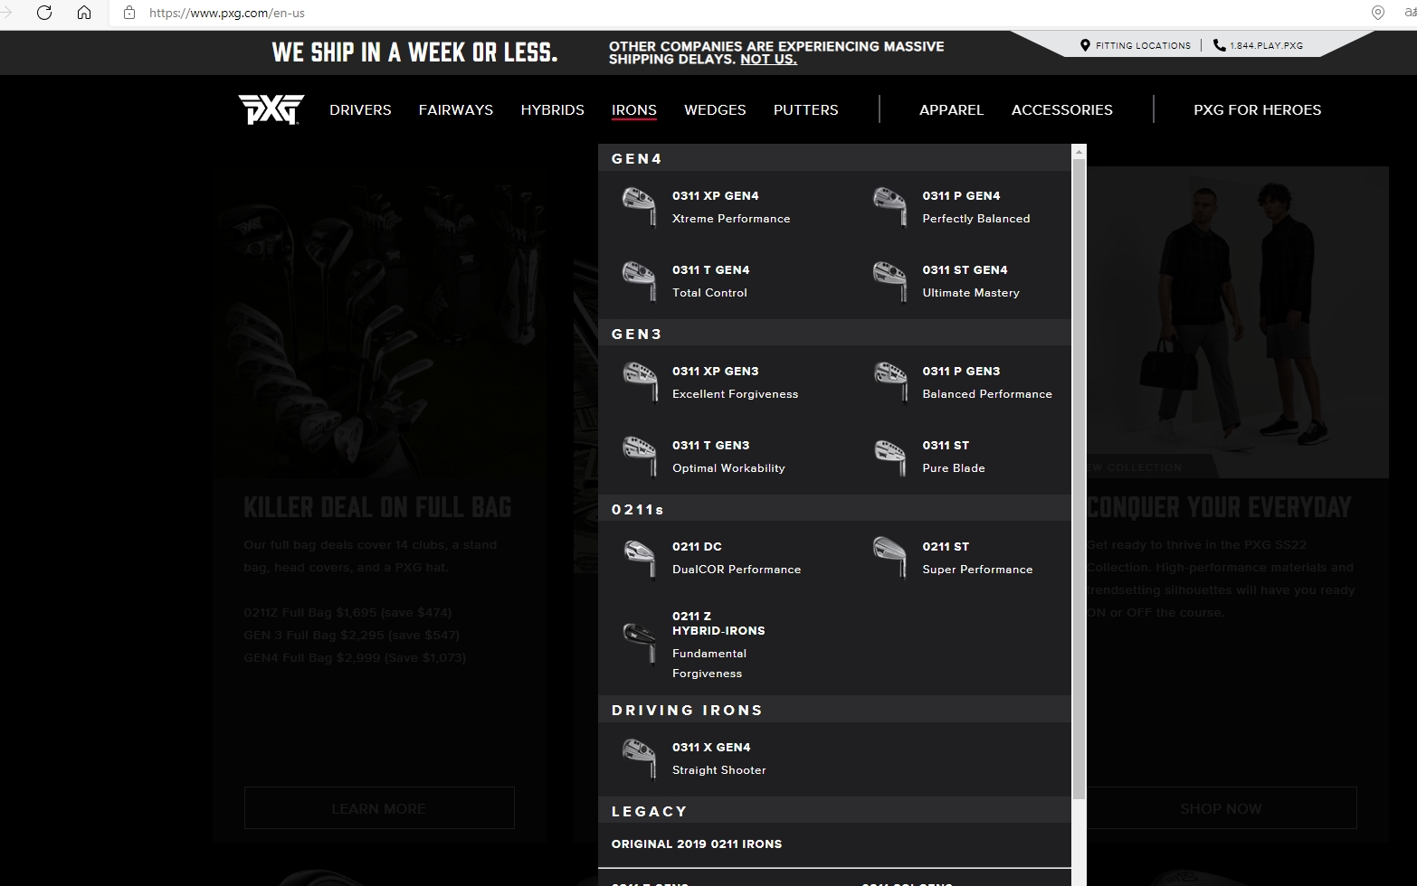Click the browser refresh icon
The image size is (1417, 886).
pos(44,13)
